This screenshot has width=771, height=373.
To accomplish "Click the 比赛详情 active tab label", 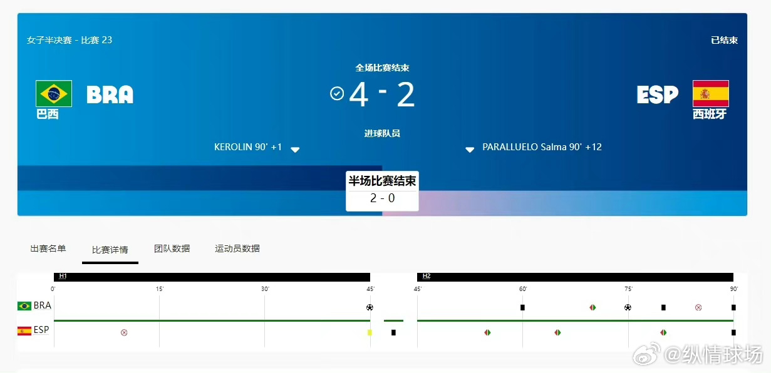I will (110, 249).
